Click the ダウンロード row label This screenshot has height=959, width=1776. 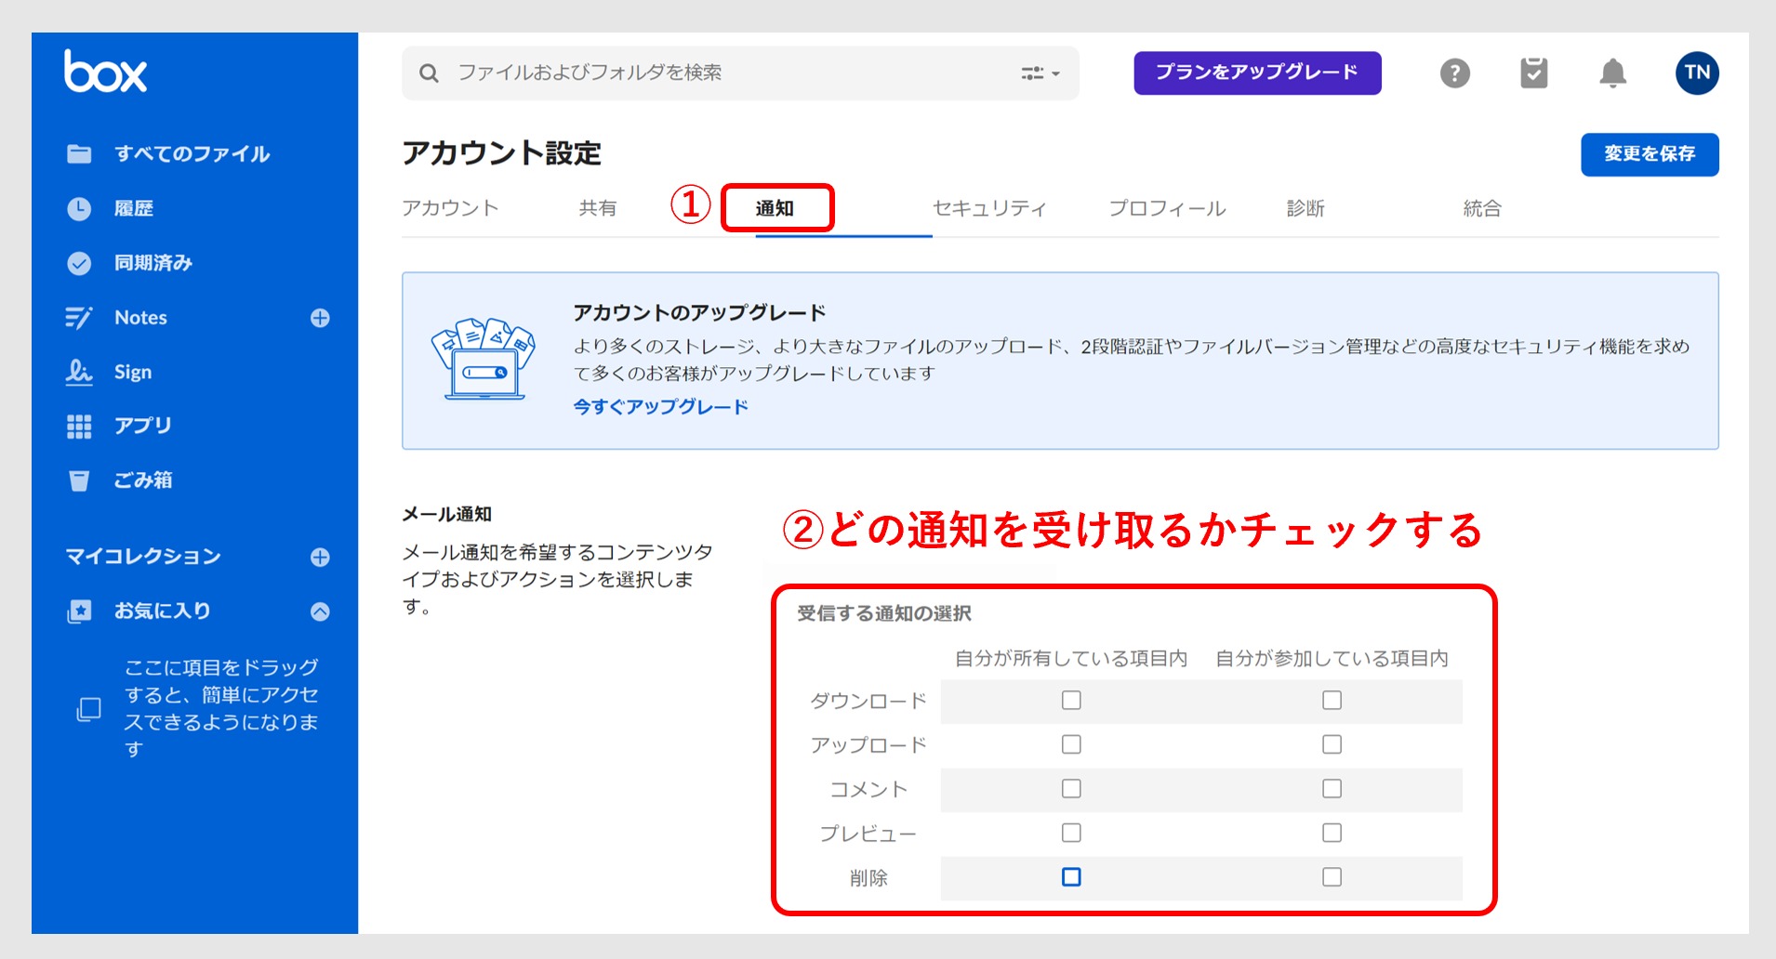(868, 701)
